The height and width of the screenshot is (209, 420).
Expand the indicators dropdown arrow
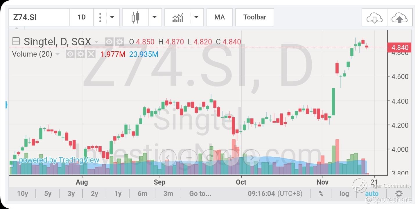[x=197, y=17]
